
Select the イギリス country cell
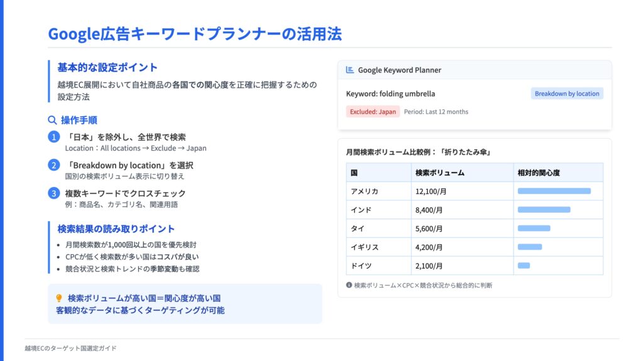(379, 247)
